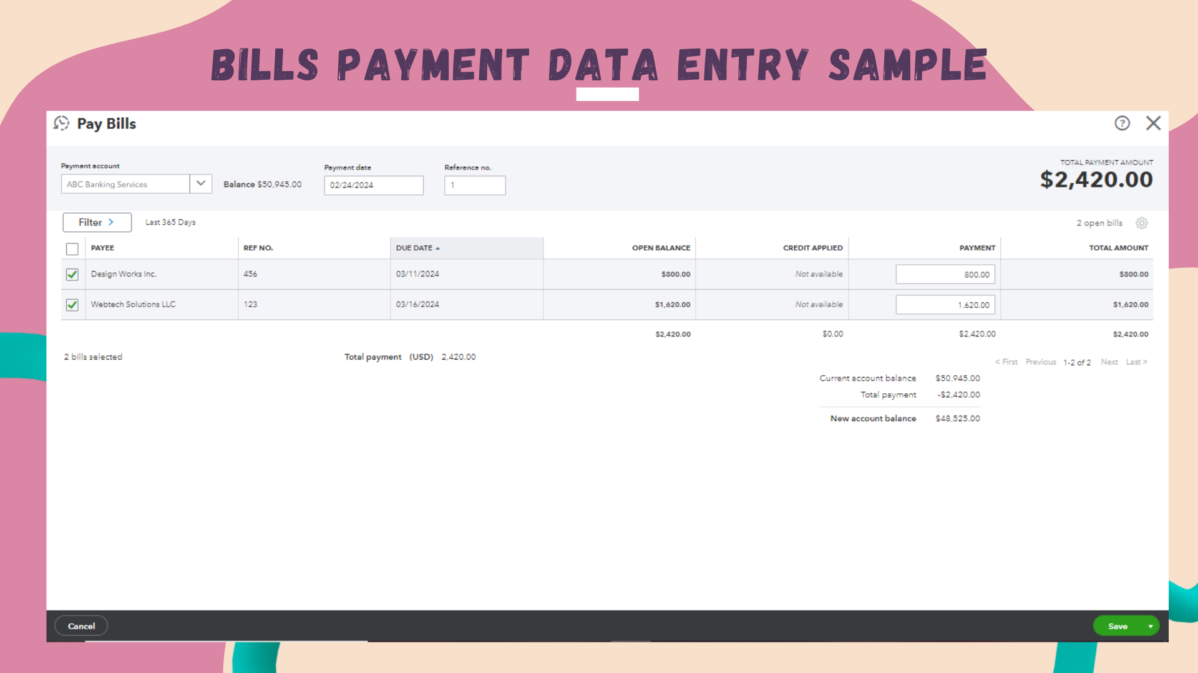Click the Pay Bills history clock icon

pos(61,123)
